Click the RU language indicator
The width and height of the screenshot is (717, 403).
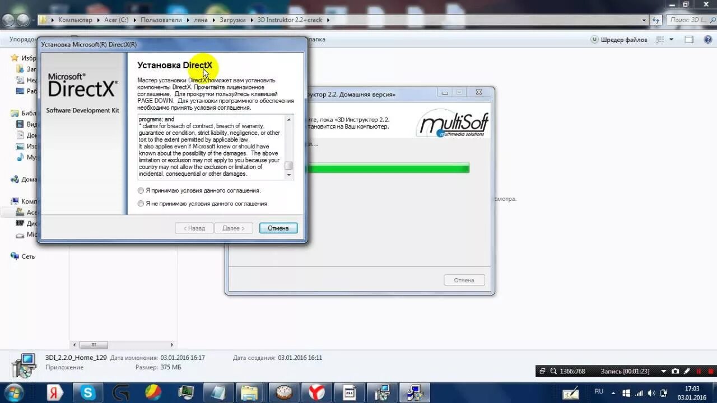pyautogui.click(x=599, y=391)
